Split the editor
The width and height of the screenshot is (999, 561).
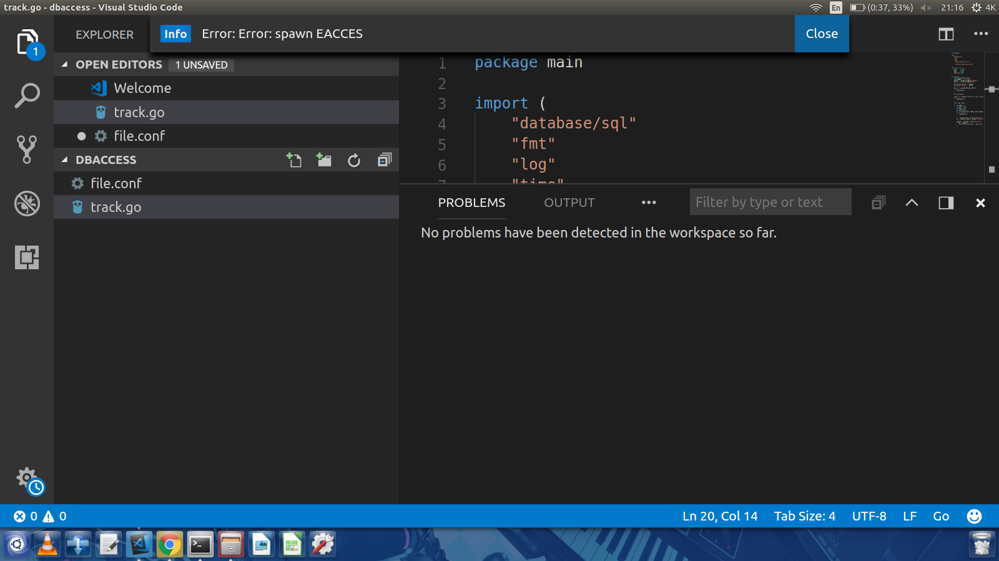point(947,34)
